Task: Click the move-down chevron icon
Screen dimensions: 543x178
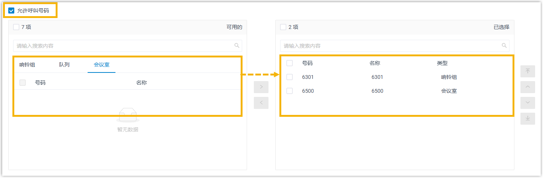Action: pos(528,103)
